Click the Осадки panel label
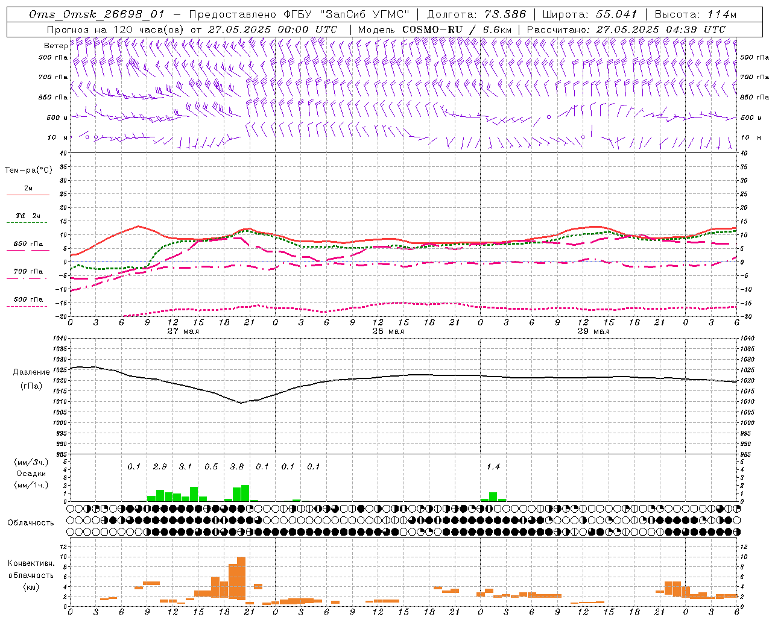 pos(31,474)
